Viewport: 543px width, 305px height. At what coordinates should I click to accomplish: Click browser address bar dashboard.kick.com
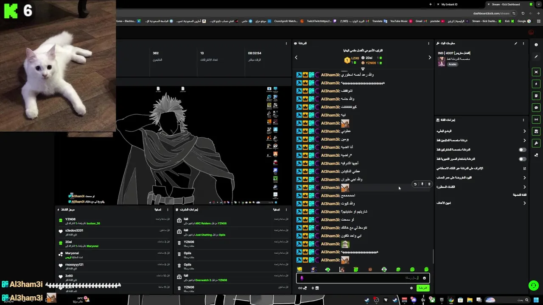pos(491,13)
